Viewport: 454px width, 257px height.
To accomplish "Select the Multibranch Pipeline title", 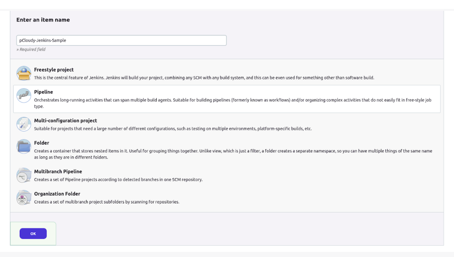I will pyautogui.click(x=58, y=172).
